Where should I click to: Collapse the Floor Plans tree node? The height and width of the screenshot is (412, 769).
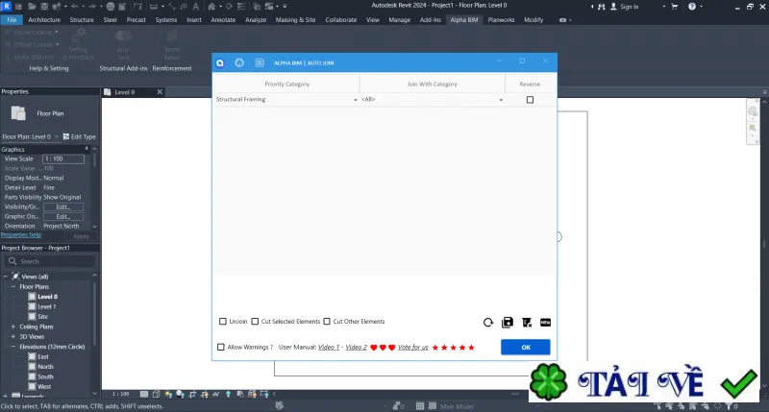click(x=13, y=286)
